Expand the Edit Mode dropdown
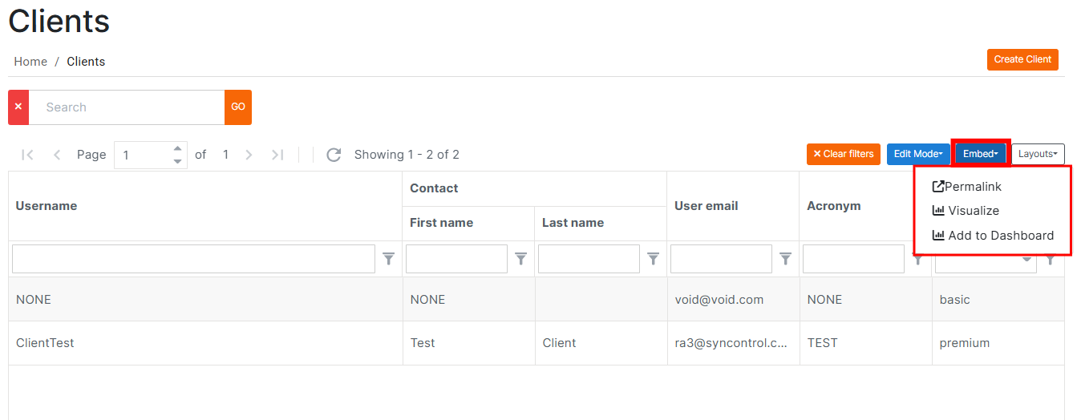The height and width of the screenshot is (420, 1077). click(918, 154)
